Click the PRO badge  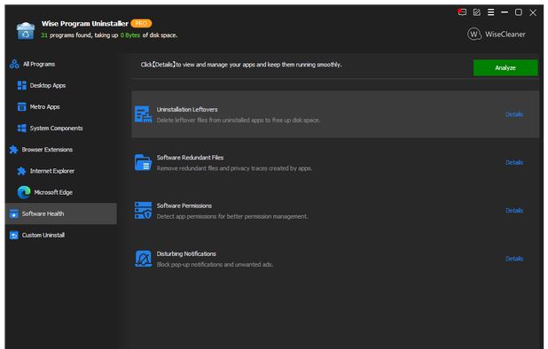click(141, 23)
